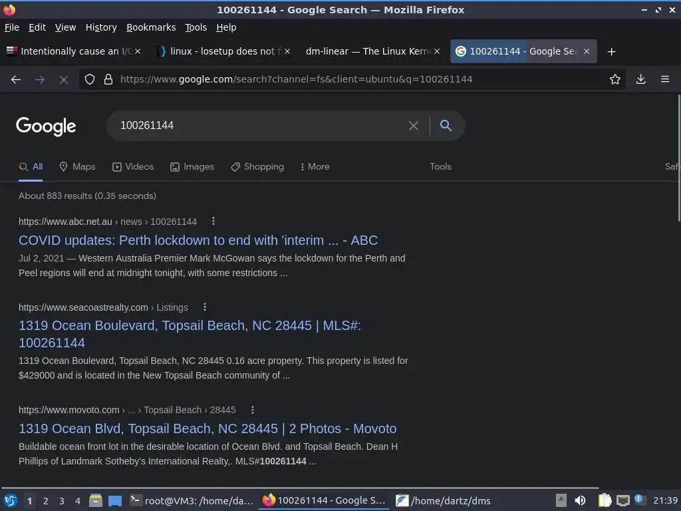This screenshot has width=681, height=511.
Task: Close the Google Search tab
Action: (x=587, y=51)
